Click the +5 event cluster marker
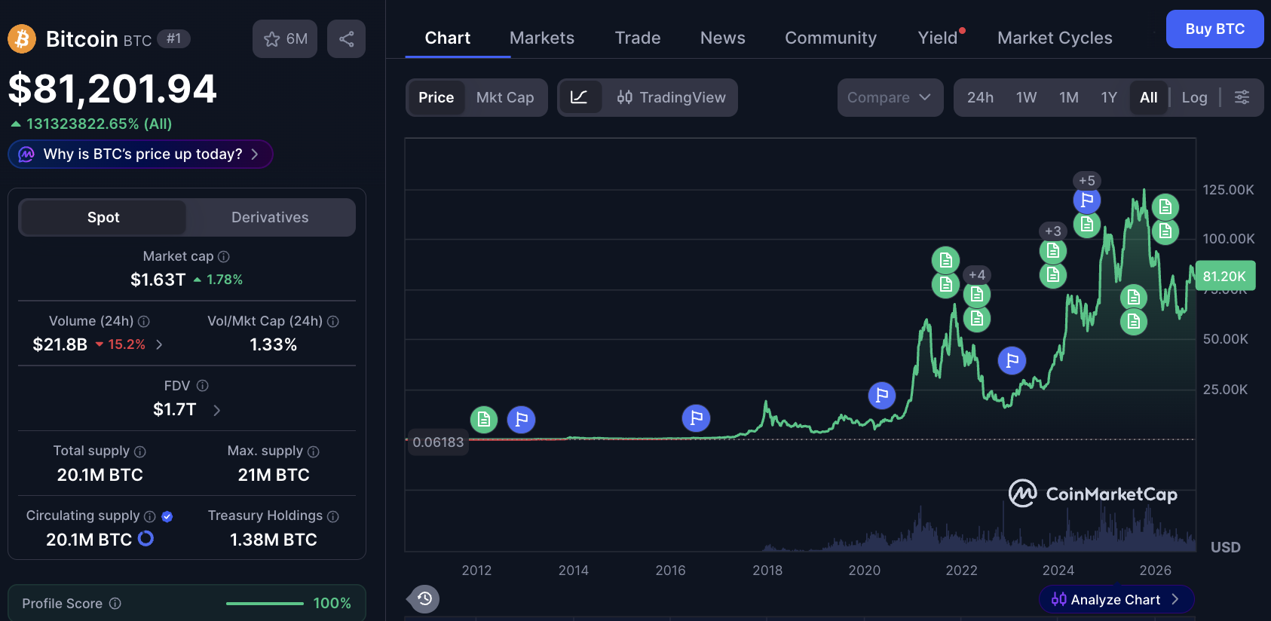The width and height of the screenshot is (1271, 621). click(1086, 180)
